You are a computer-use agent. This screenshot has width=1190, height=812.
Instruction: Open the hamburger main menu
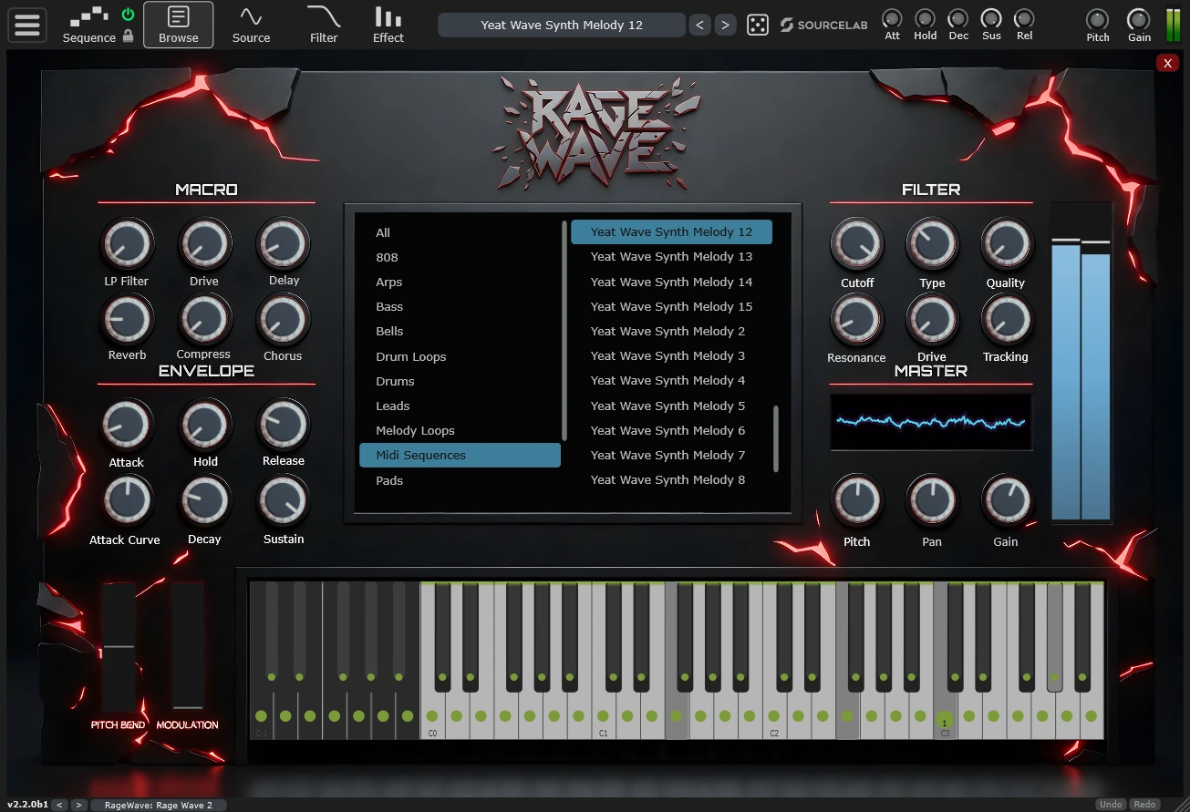click(27, 25)
